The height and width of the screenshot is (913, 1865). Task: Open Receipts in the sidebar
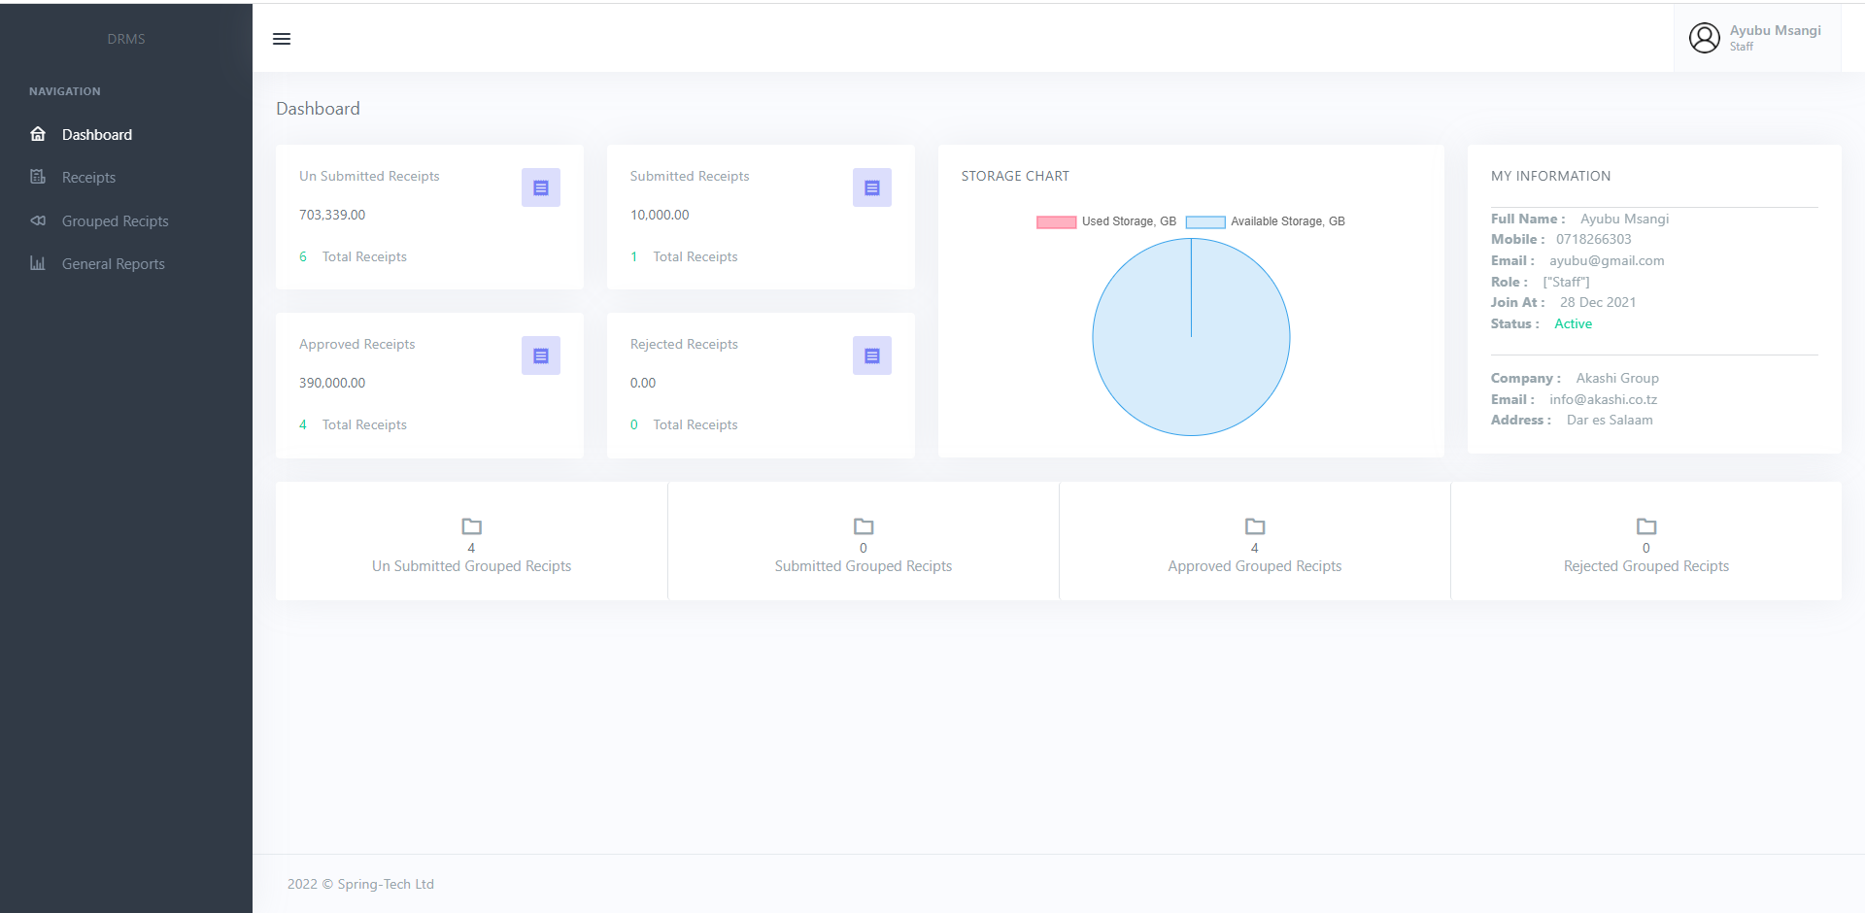coord(88,178)
